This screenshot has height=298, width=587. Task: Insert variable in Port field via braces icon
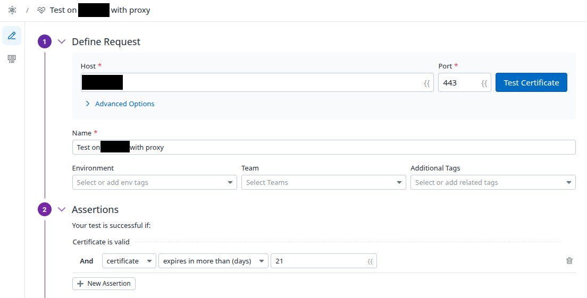[x=484, y=83]
